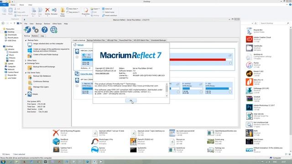Tick the GPT Disk 2 checkbox

point(77,86)
